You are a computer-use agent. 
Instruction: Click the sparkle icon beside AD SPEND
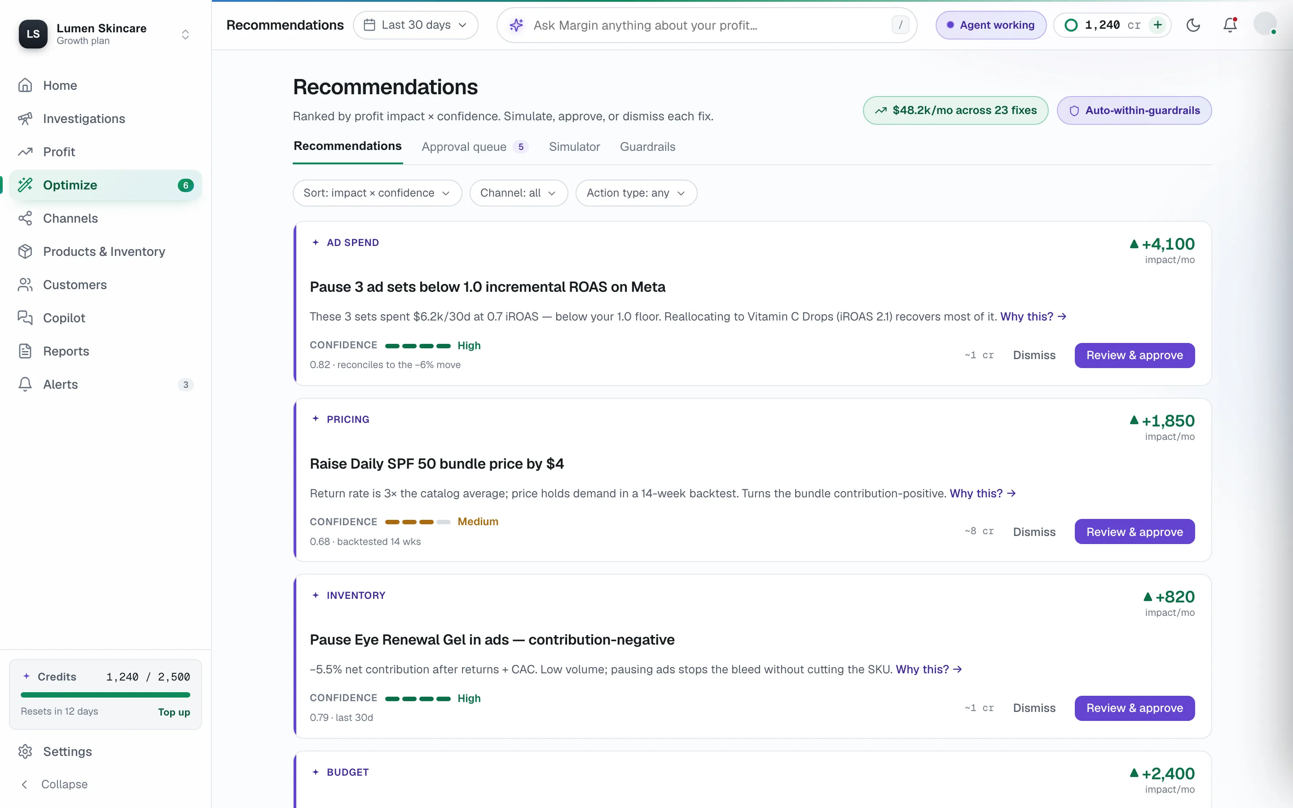coord(316,242)
